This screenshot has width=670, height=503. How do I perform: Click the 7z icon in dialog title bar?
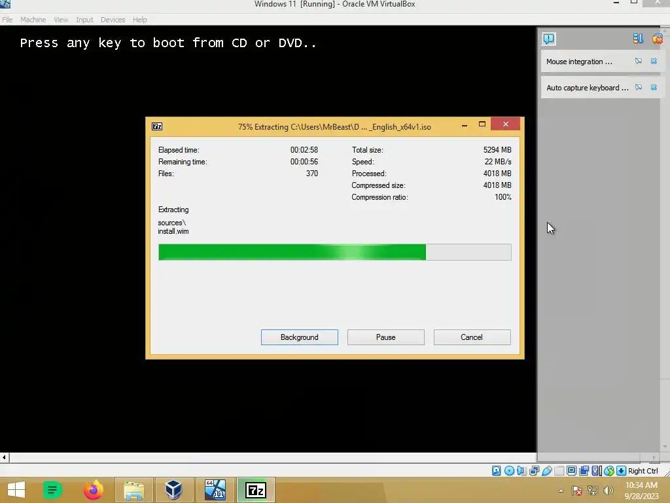tap(157, 126)
